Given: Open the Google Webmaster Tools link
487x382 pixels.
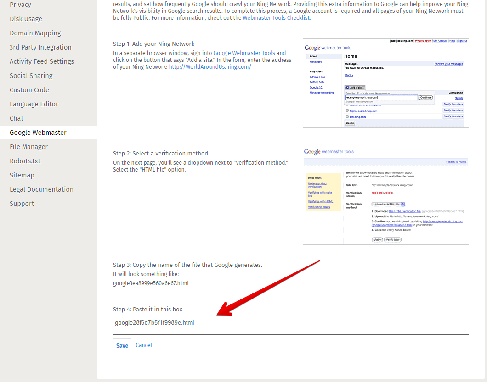Looking at the screenshot, I should pos(244,53).
